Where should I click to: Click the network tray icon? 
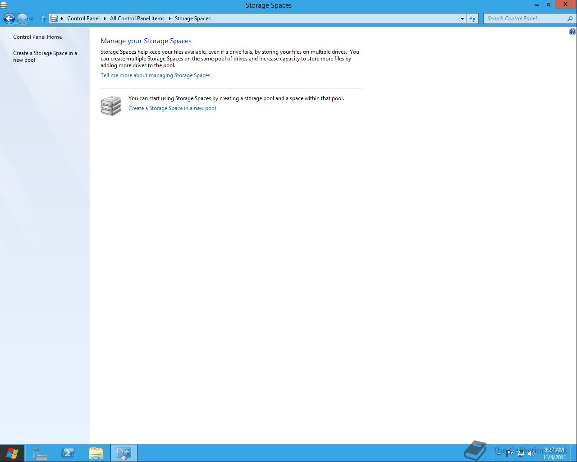tap(521, 453)
